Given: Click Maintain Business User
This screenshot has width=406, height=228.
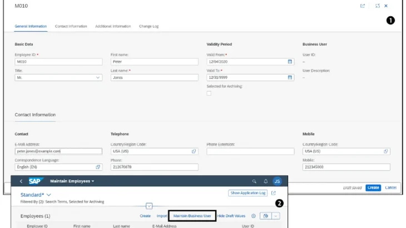Looking at the screenshot, I should pyautogui.click(x=192, y=216).
